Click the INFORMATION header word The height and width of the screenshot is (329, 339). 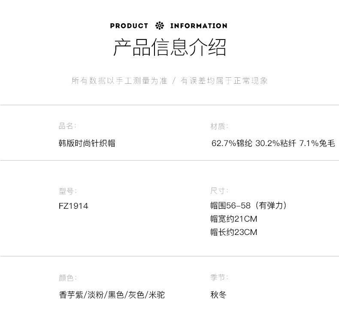[199, 26]
